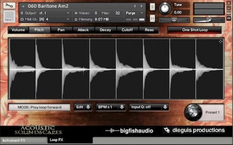Click the Acoustic Soundscapes logo
The image size is (233, 145).
click(x=38, y=130)
